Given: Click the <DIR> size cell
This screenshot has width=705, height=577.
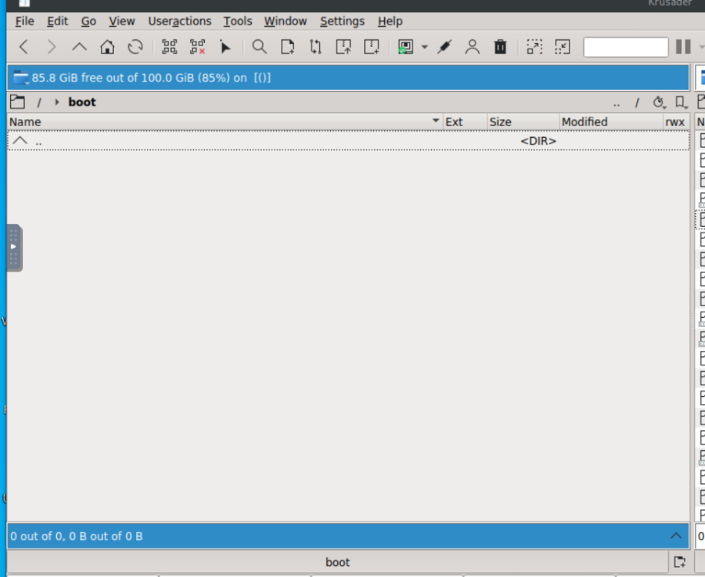Looking at the screenshot, I should [x=538, y=141].
